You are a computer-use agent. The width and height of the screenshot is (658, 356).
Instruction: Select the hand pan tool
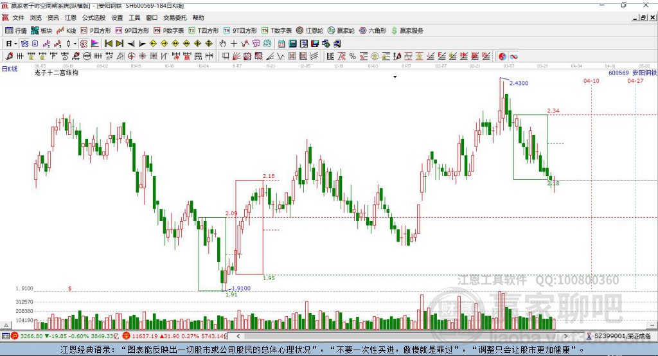(x=223, y=44)
